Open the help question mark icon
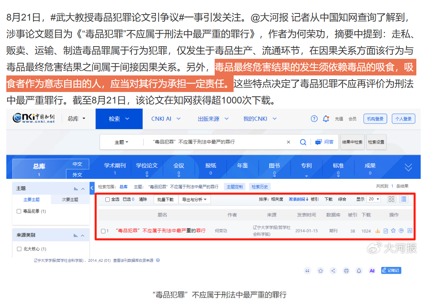 (314, 119)
